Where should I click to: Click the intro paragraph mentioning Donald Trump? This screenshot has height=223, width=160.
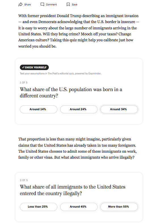(x=79, y=31)
